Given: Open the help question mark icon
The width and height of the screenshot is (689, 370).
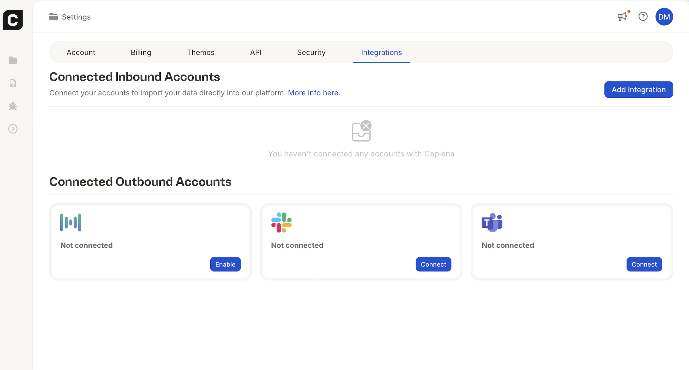Looking at the screenshot, I should click(643, 17).
